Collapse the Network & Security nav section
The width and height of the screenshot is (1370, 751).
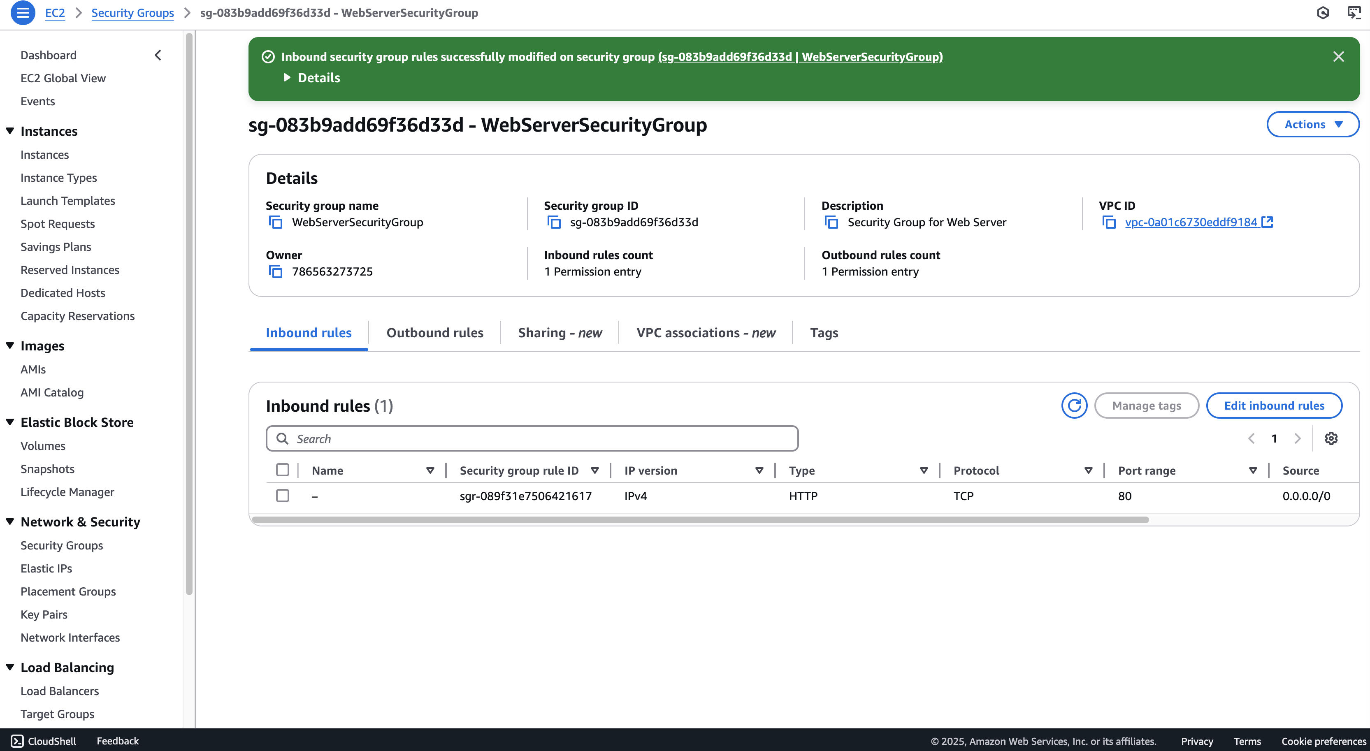point(10,522)
